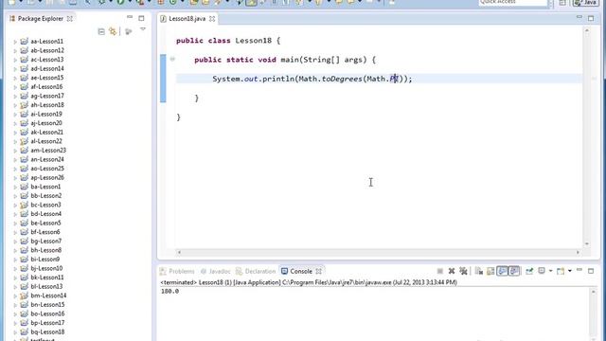
Task: Click the bo-Lesson16 project folder icon
Action: tap(24, 314)
